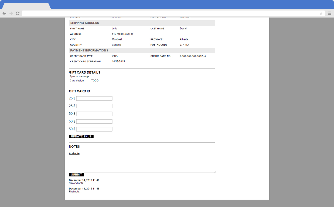Reload the page with the refresh icon

coord(17,13)
